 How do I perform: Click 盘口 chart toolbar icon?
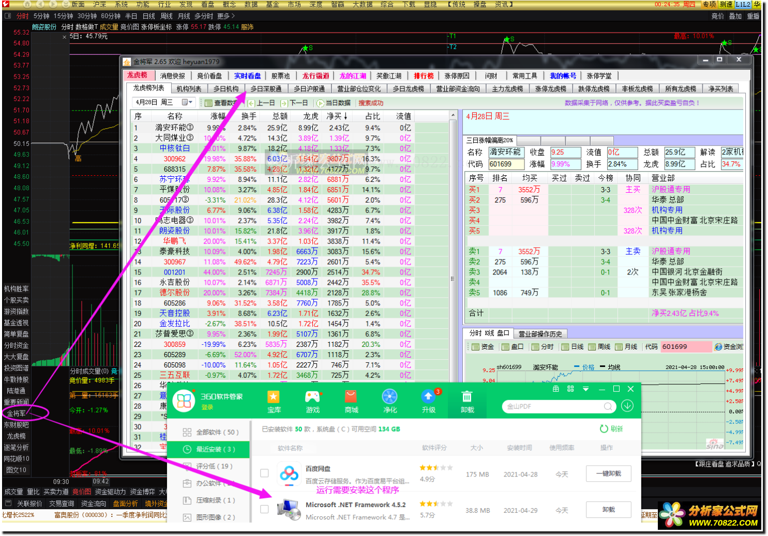coord(505,347)
